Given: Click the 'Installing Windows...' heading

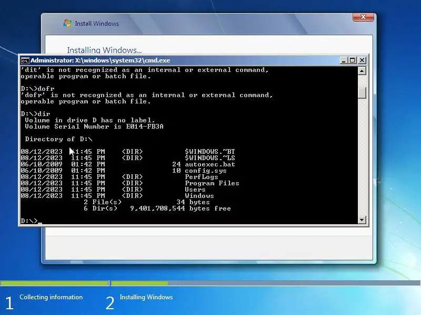Looking at the screenshot, I should click(104, 50).
